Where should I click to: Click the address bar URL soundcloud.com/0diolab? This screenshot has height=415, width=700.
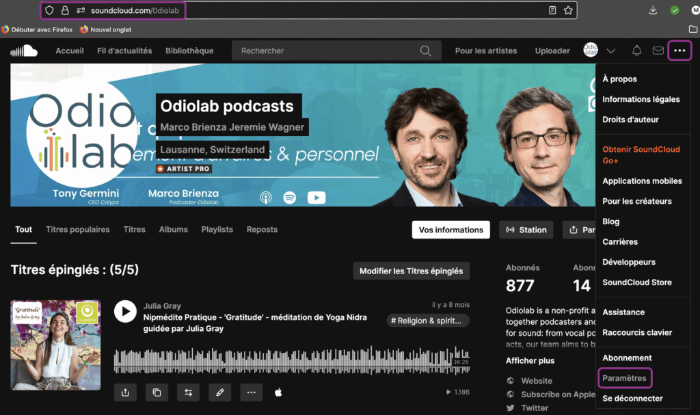click(135, 10)
